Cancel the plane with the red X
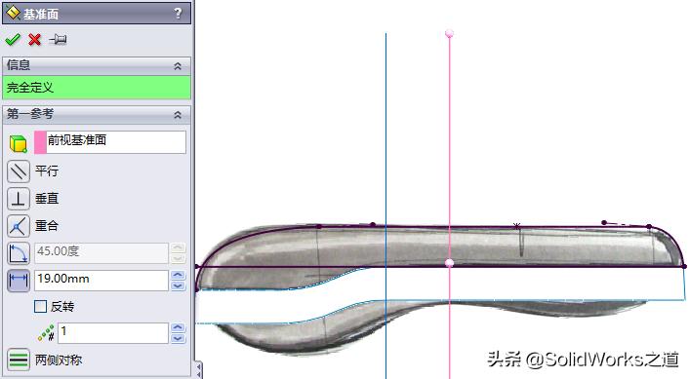This screenshot has height=379, width=690. pyautogui.click(x=34, y=40)
